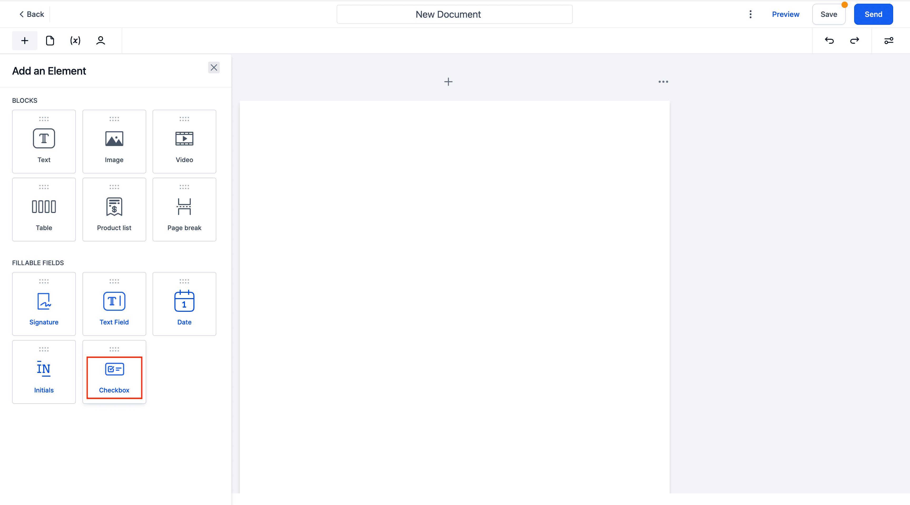Image resolution: width=910 pixels, height=505 pixels.
Task: Add an Initials fillable field
Action: pos(44,372)
